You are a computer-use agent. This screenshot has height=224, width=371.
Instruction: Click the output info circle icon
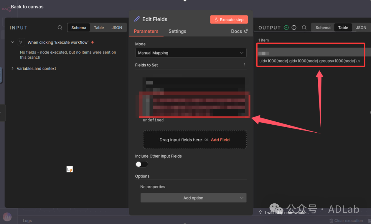[294, 27]
